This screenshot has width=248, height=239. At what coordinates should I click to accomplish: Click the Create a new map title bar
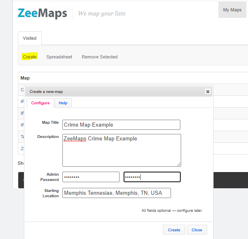[x=113, y=92]
